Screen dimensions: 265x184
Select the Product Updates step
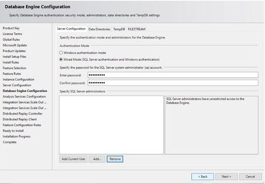click(x=14, y=51)
